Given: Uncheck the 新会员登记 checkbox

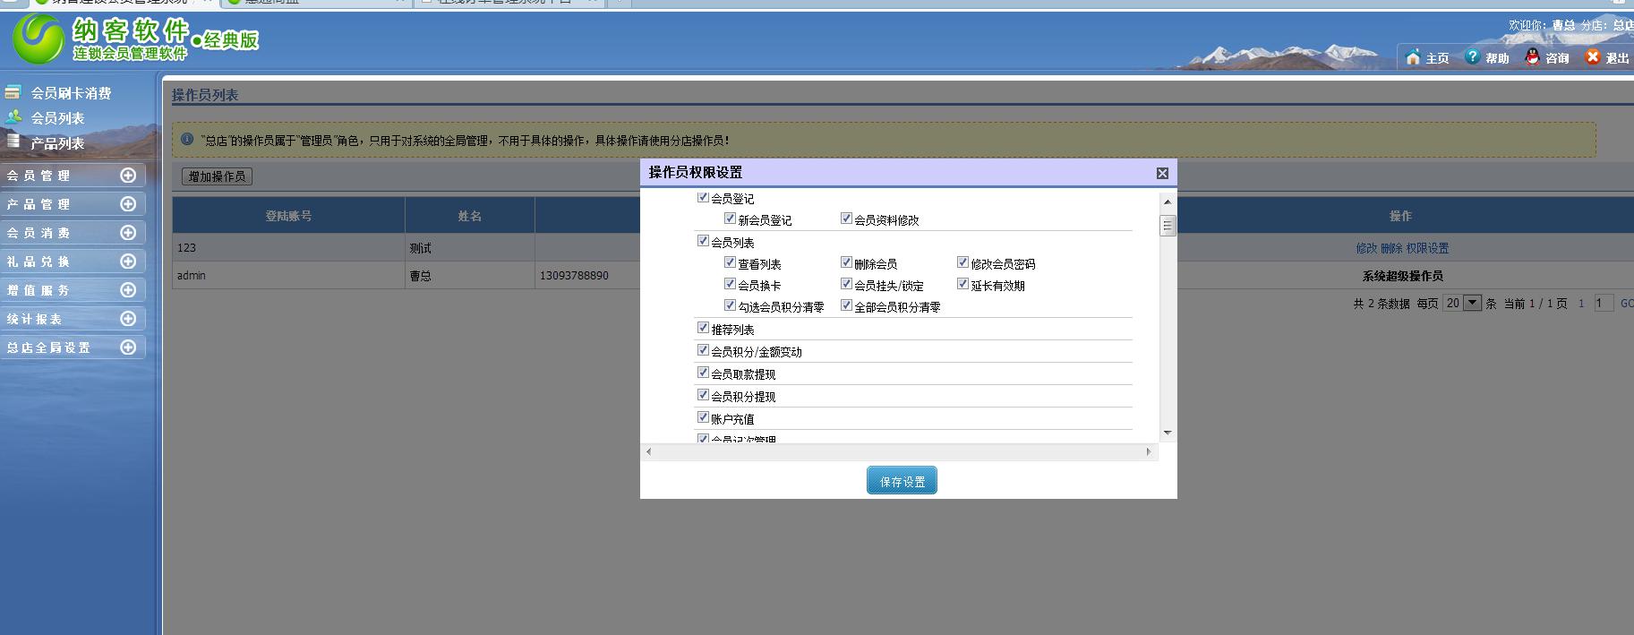Looking at the screenshot, I should 730,219.
